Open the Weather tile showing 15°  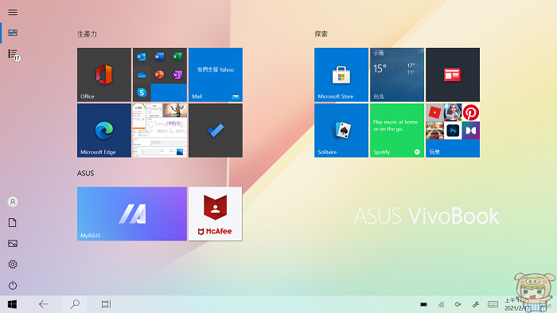(x=397, y=75)
